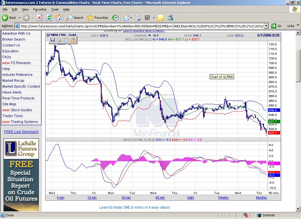Image resolution: width=301 pixels, height=219 pixels.
Task: Open the Address bar URL dropdown
Action: [x=266, y=26]
